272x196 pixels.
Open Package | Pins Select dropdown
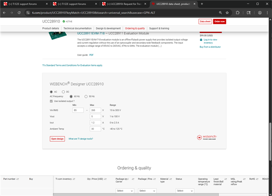(x=147, y=190)
